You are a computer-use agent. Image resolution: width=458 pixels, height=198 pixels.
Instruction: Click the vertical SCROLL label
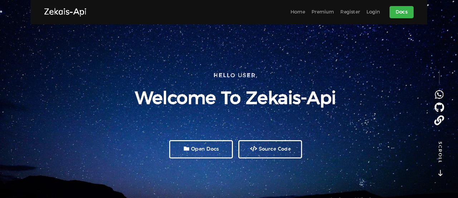pos(440,152)
